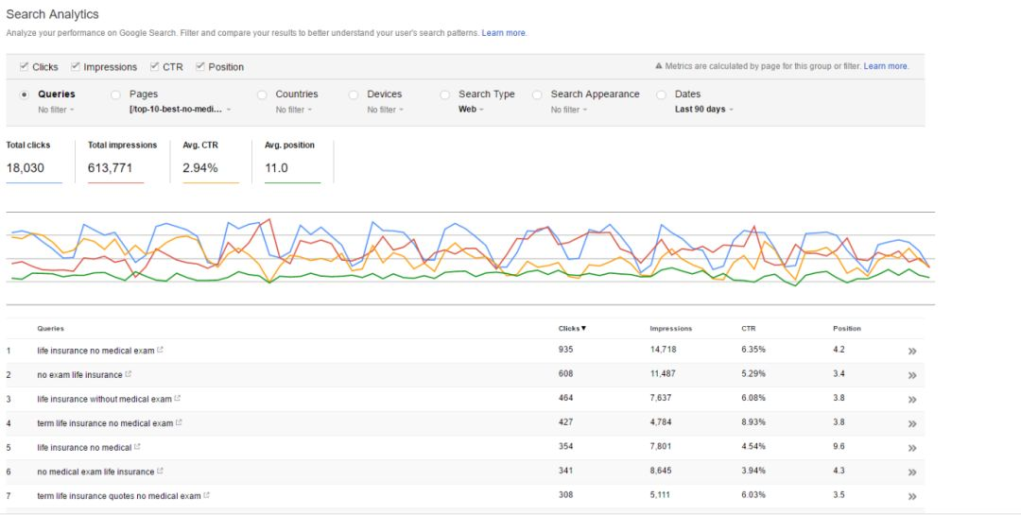Click double-arrow icon in row with 341 clicks
This screenshot has width=1021, height=515.
912,472
